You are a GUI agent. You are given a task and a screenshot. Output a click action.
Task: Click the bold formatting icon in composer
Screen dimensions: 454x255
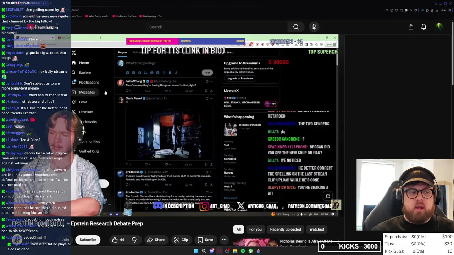[x=170, y=73]
